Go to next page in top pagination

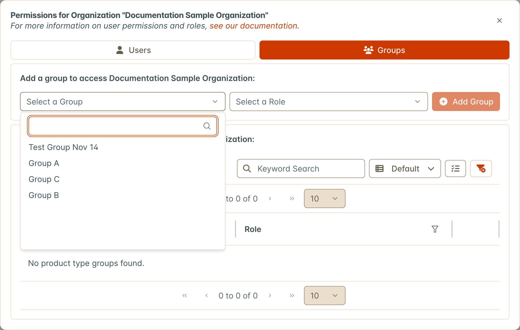270,198
